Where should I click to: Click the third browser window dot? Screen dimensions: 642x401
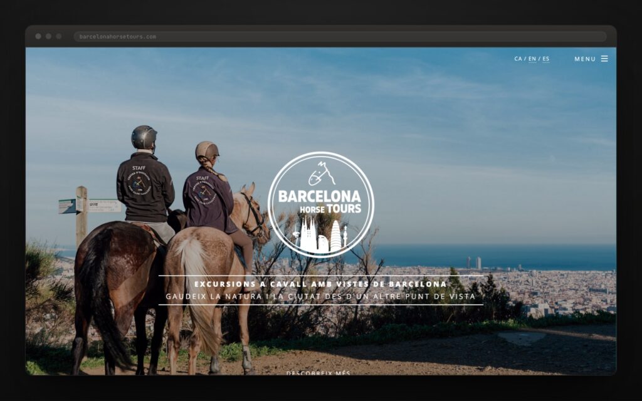coord(58,36)
